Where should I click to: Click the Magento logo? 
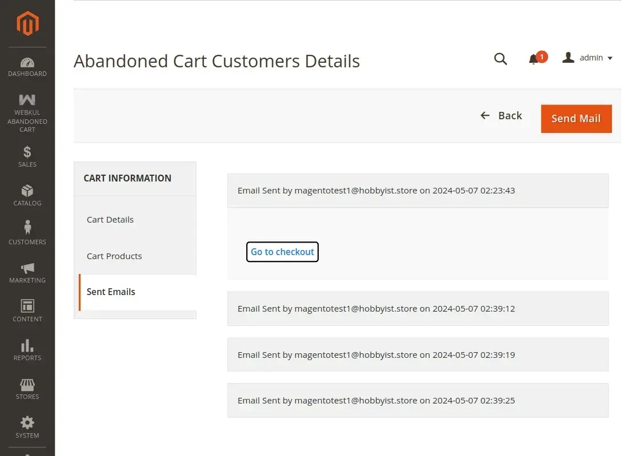coord(27,23)
